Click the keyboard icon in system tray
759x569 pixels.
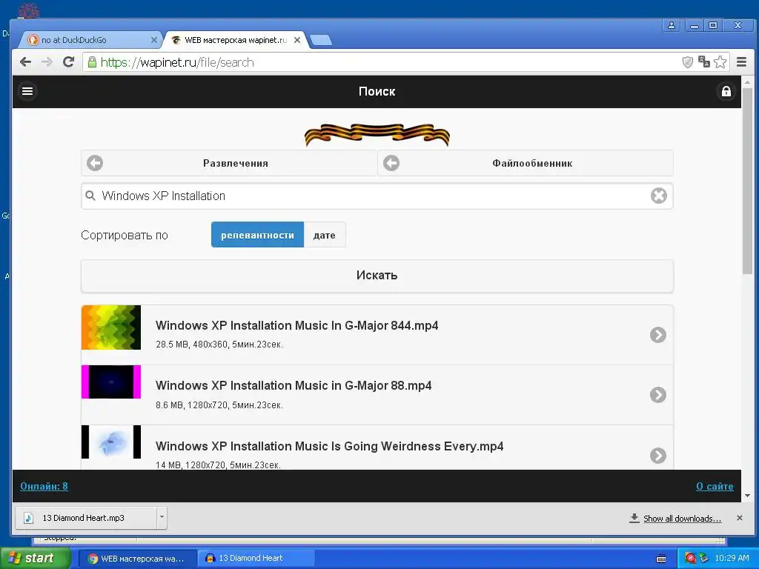(661, 559)
